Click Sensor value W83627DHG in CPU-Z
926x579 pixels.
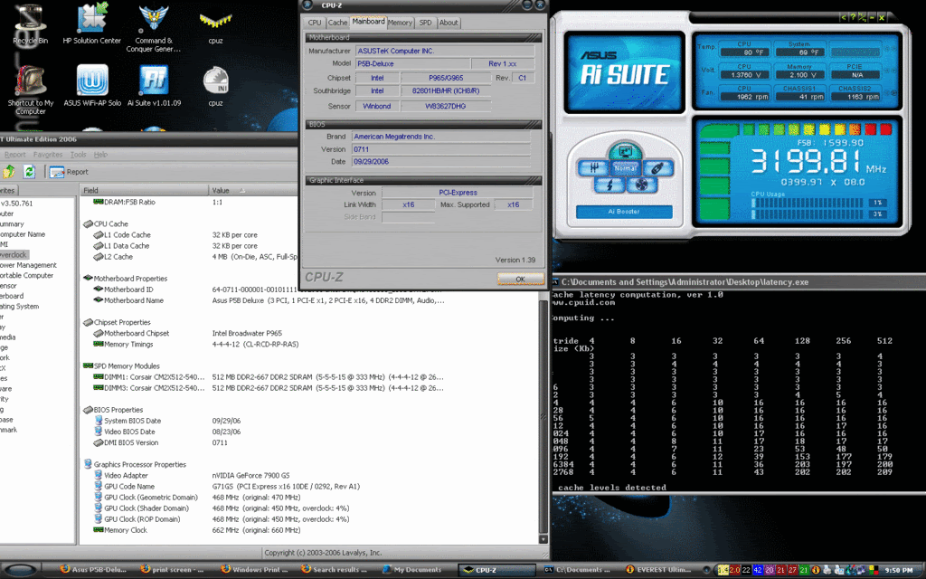[445, 107]
